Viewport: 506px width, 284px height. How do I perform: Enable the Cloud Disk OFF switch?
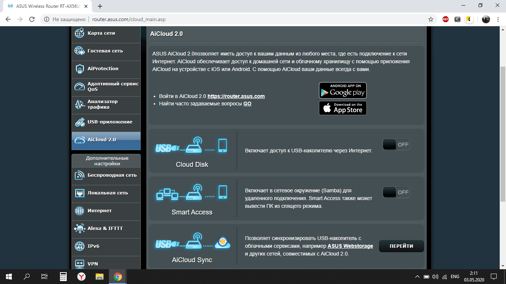click(x=396, y=145)
